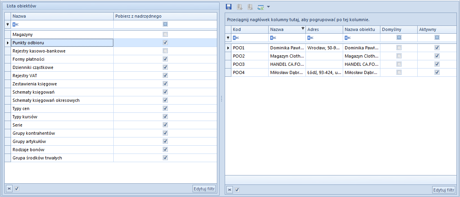The image size is (460, 197).
Task: Sort by Adres column header
Action: tap(324, 29)
